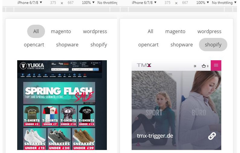Image resolution: width=240 pixels, height=153 pixels.
Task: Select magento filter in left pane
Action: point(61,31)
